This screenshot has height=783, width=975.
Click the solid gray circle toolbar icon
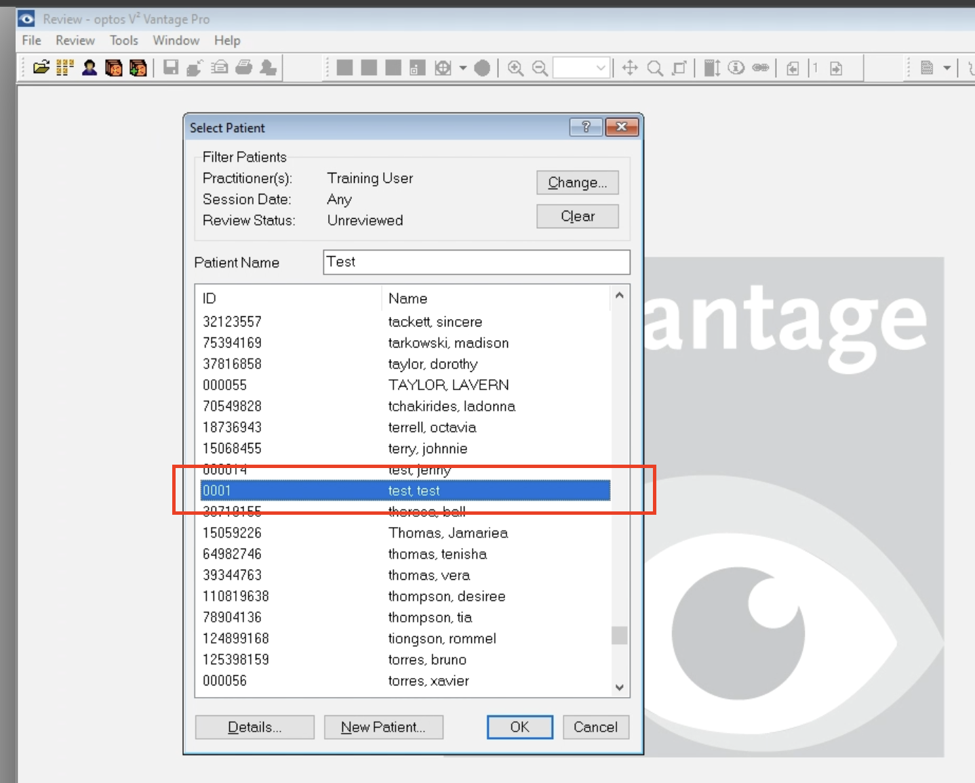[x=482, y=68]
